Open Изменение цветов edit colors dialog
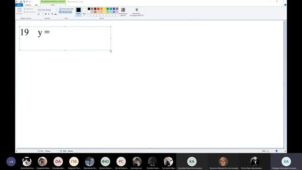This screenshot has height=170, width=302. click(123, 12)
